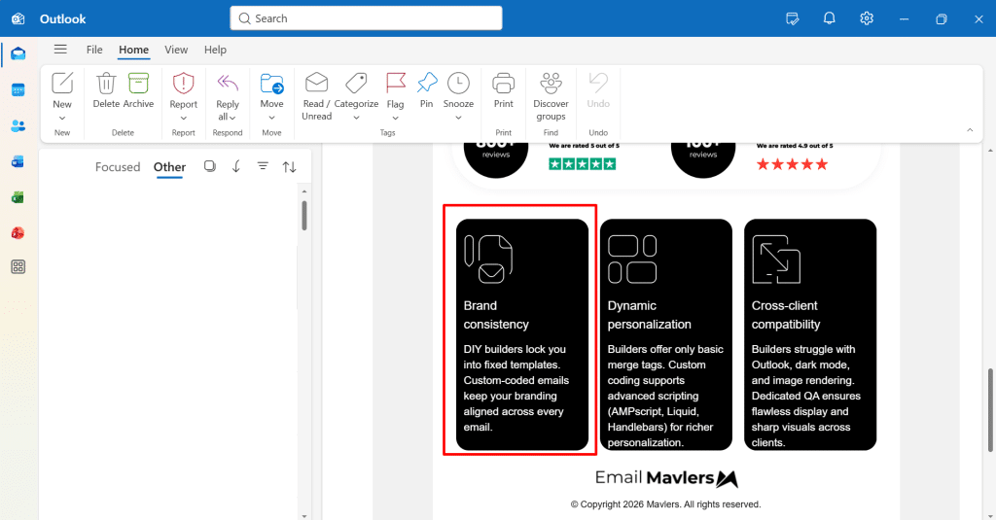Click the Undo button in the ribbon
The height and width of the screenshot is (520, 996).
coord(598,90)
